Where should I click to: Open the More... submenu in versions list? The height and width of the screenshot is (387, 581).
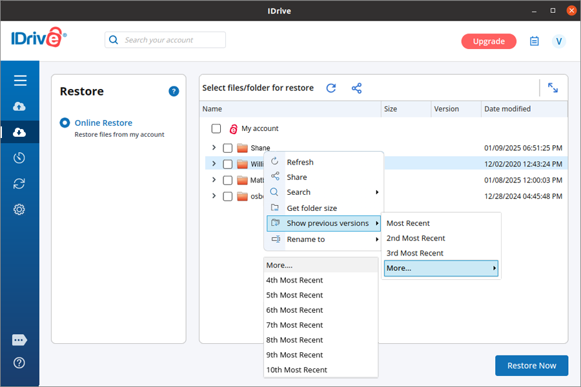point(441,268)
